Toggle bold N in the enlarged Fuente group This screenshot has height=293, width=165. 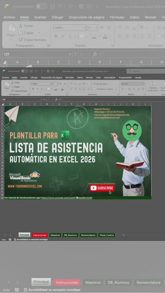[x=56, y=36]
